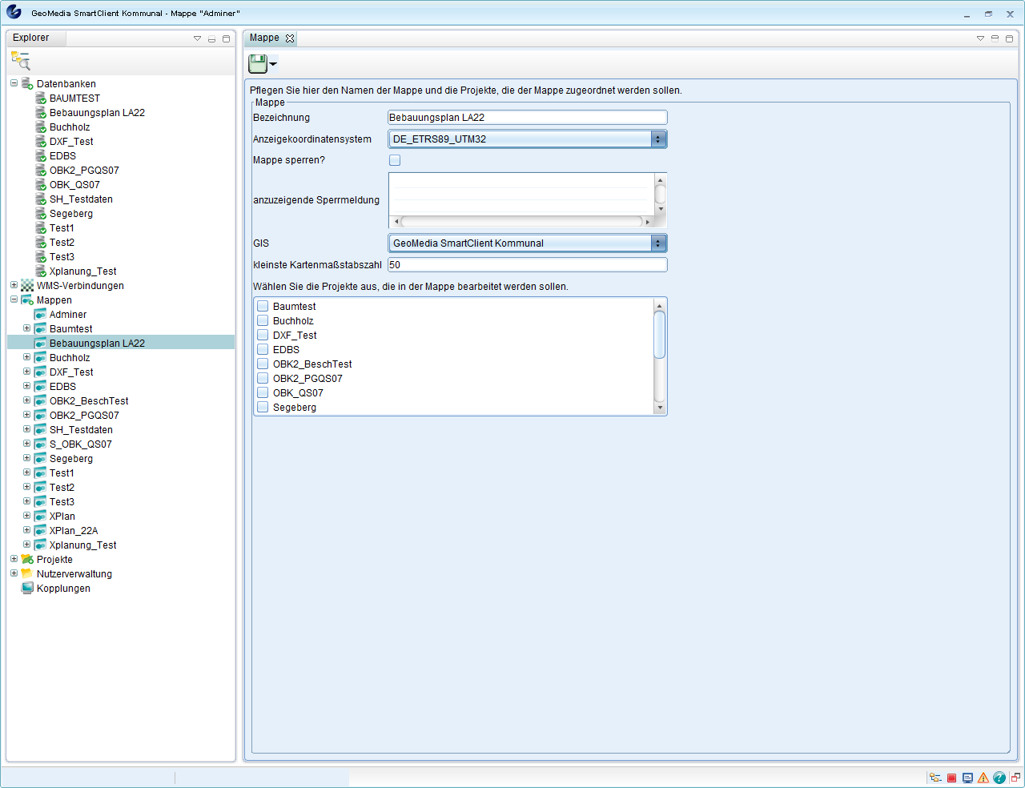Click the Bezeichnung text field
This screenshot has width=1025, height=788.
point(527,118)
